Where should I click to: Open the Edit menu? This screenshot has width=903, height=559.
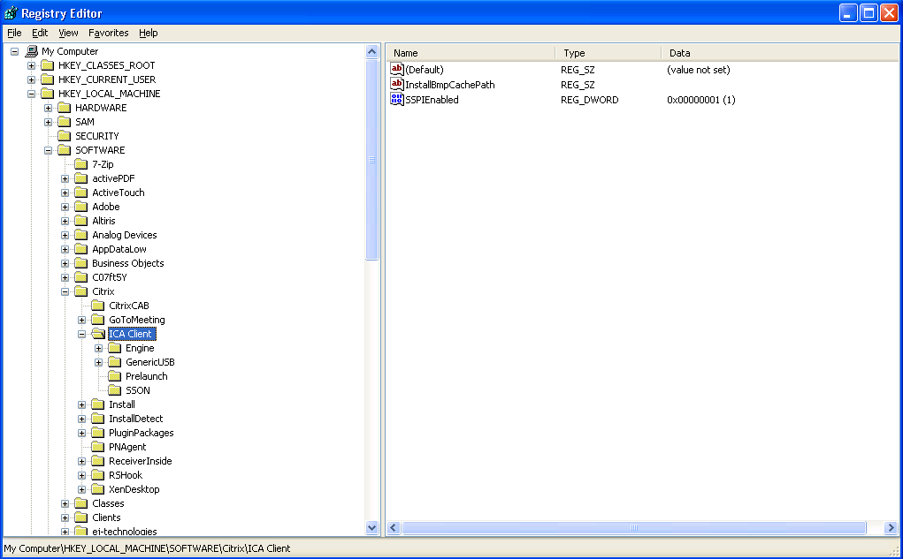(x=40, y=33)
